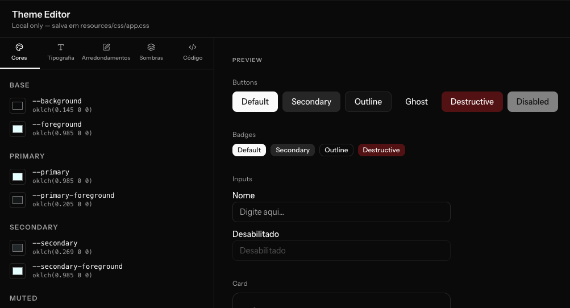Click the Outline badge

point(336,150)
